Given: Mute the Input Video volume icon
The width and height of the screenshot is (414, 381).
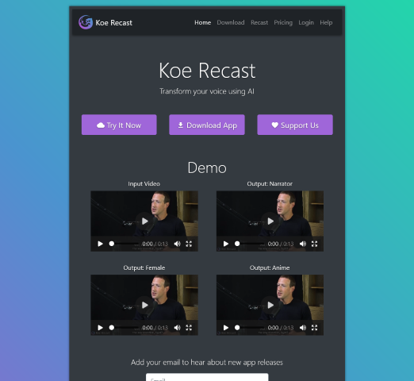Looking at the screenshot, I should (x=177, y=244).
